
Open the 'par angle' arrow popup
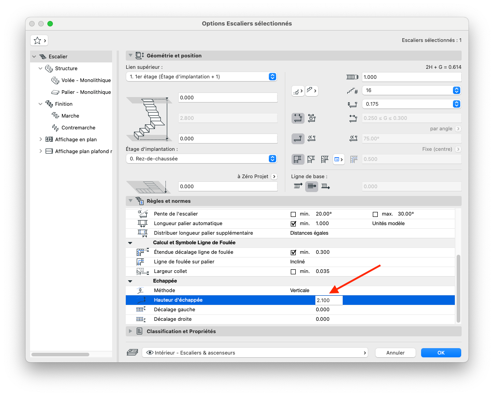(458, 129)
